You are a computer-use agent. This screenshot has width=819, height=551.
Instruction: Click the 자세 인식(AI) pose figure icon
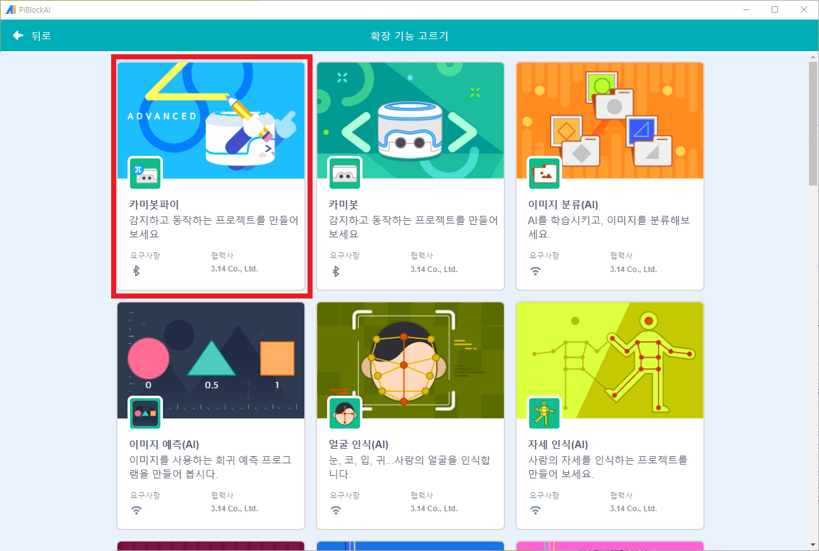pyautogui.click(x=544, y=413)
